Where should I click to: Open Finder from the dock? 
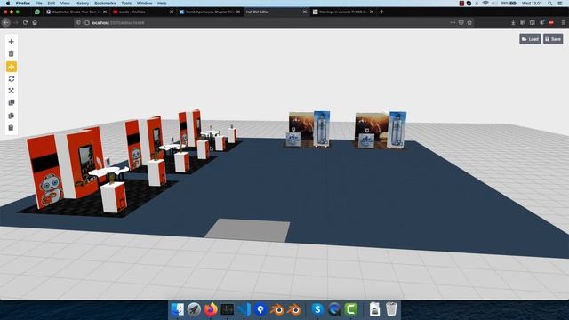pyautogui.click(x=178, y=309)
